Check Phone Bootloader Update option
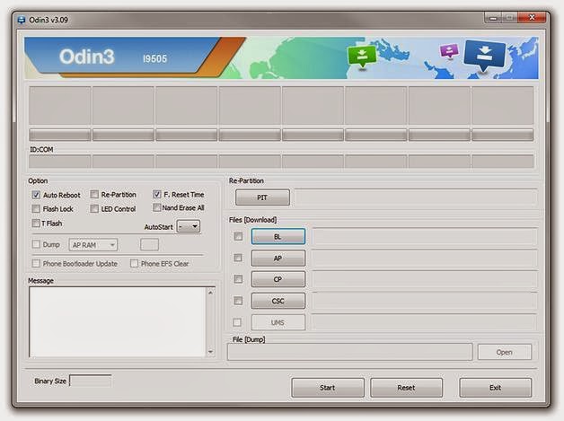 (x=36, y=264)
